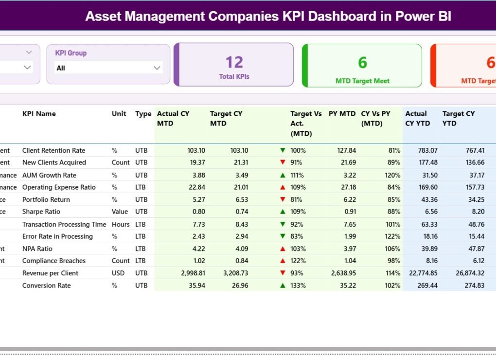Select the AUM Growth Rate cell
Viewport: 496px width, 356px height.
pos(49,175)
